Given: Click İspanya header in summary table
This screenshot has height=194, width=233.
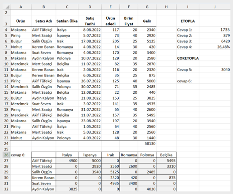Looking at the screenshot, I should click(x=90, y=155).
